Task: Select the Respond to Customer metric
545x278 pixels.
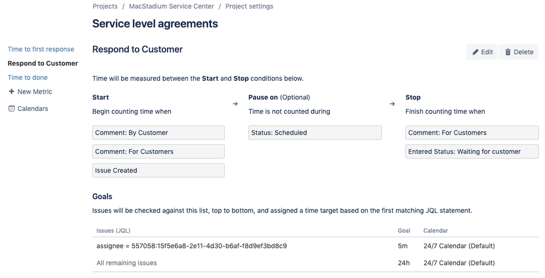Action: coord(43,63)
